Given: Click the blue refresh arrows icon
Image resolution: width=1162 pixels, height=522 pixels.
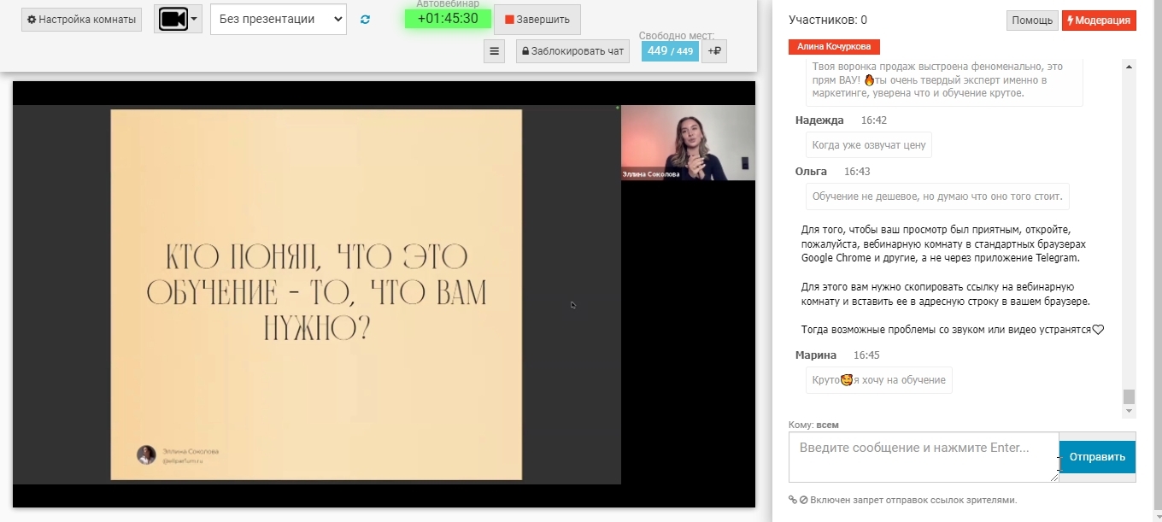Looking at the screenshot, I should [366, 20].
